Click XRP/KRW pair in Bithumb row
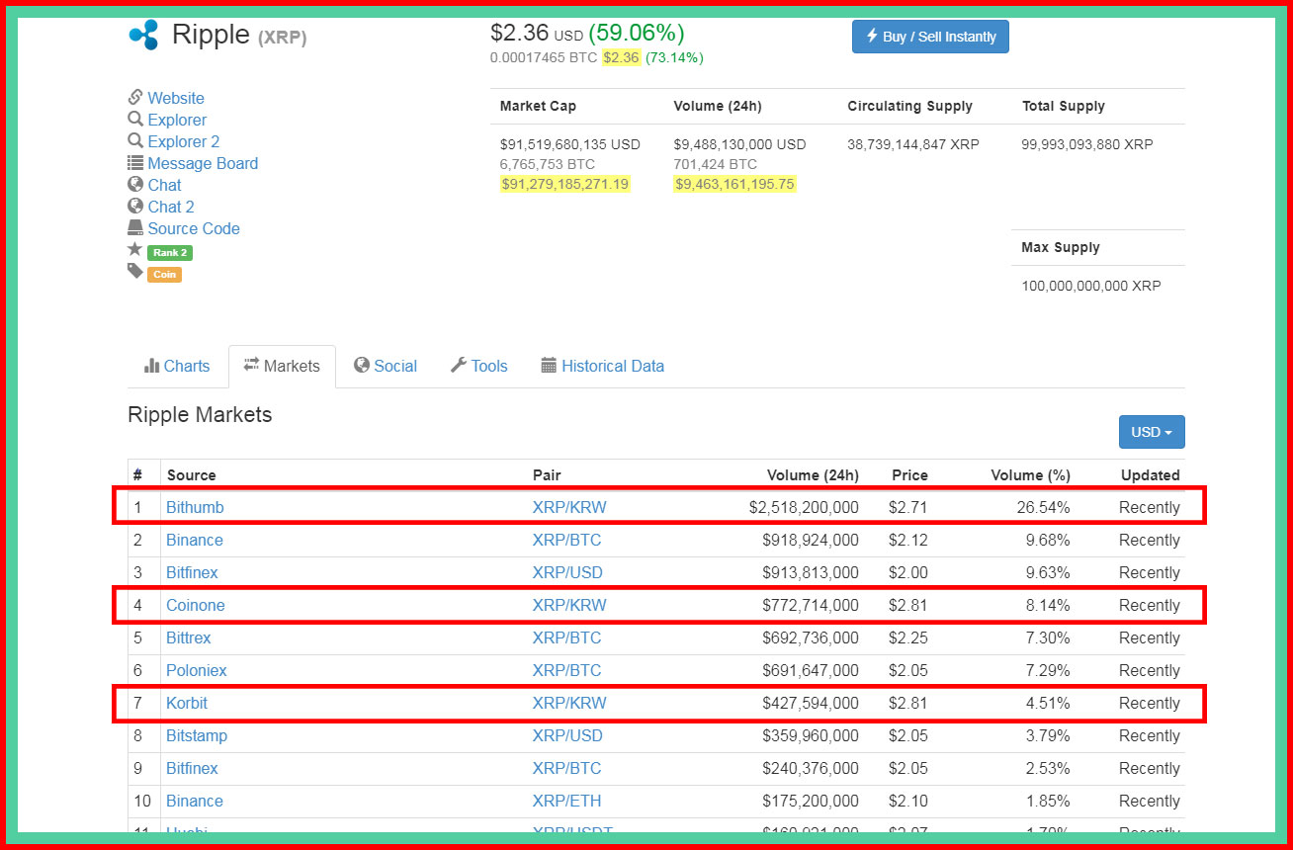Image resolution: width=1293 pixels, height=850 pixels. 569,507
